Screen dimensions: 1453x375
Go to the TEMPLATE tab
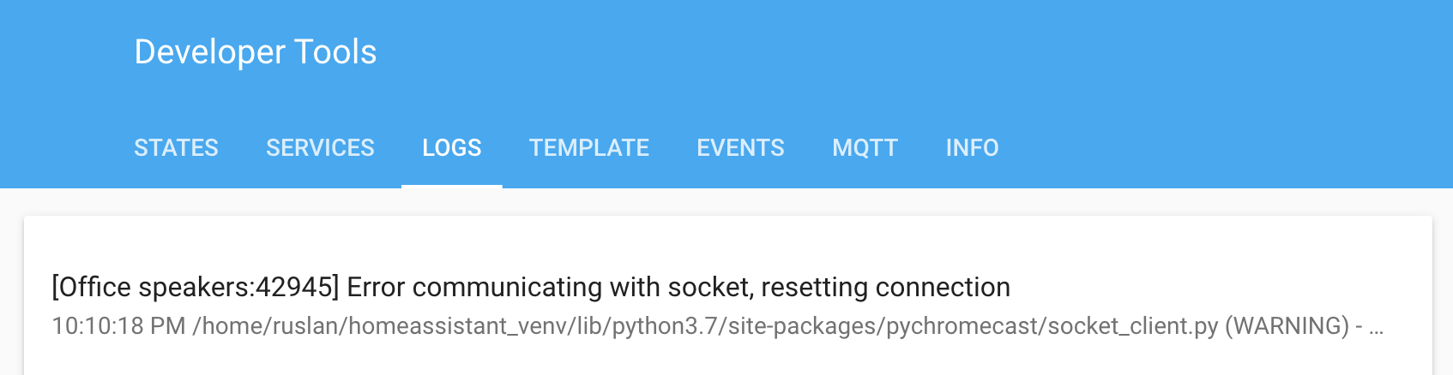tap(589, 148)
